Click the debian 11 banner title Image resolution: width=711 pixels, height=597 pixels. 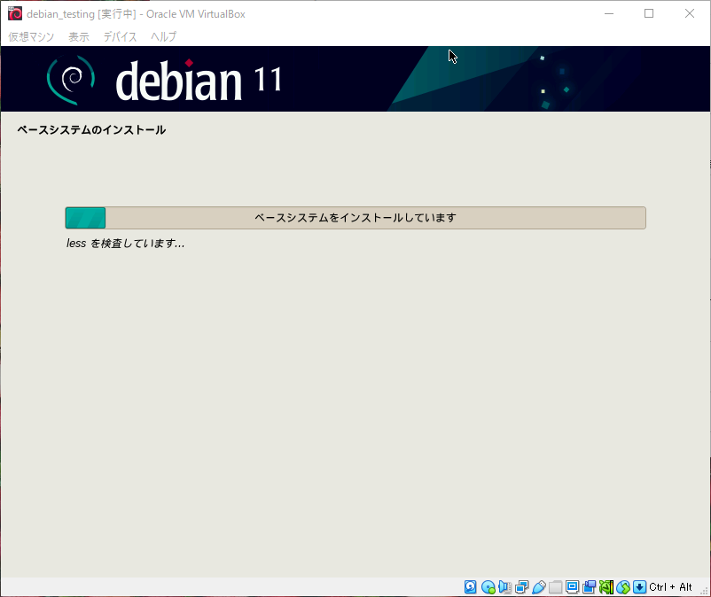point(199,81)
